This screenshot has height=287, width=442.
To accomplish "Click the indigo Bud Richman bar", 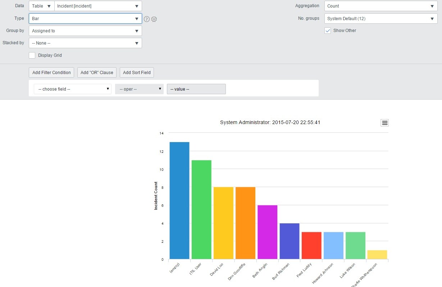I will 290,241.
